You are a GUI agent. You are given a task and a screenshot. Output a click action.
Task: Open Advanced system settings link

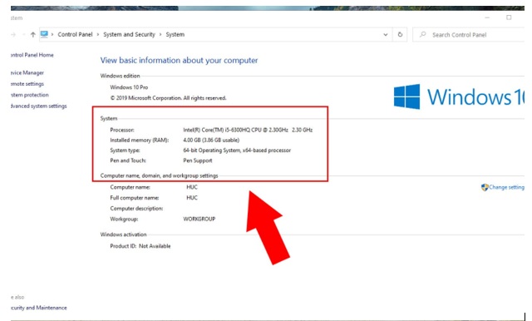[x=39, y=106]
